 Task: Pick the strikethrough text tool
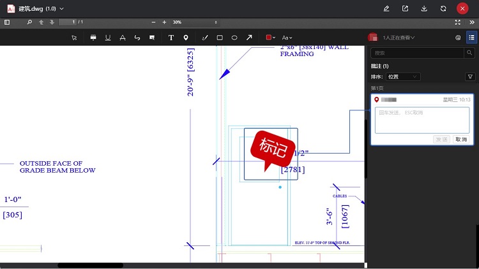tap(122, 38)
